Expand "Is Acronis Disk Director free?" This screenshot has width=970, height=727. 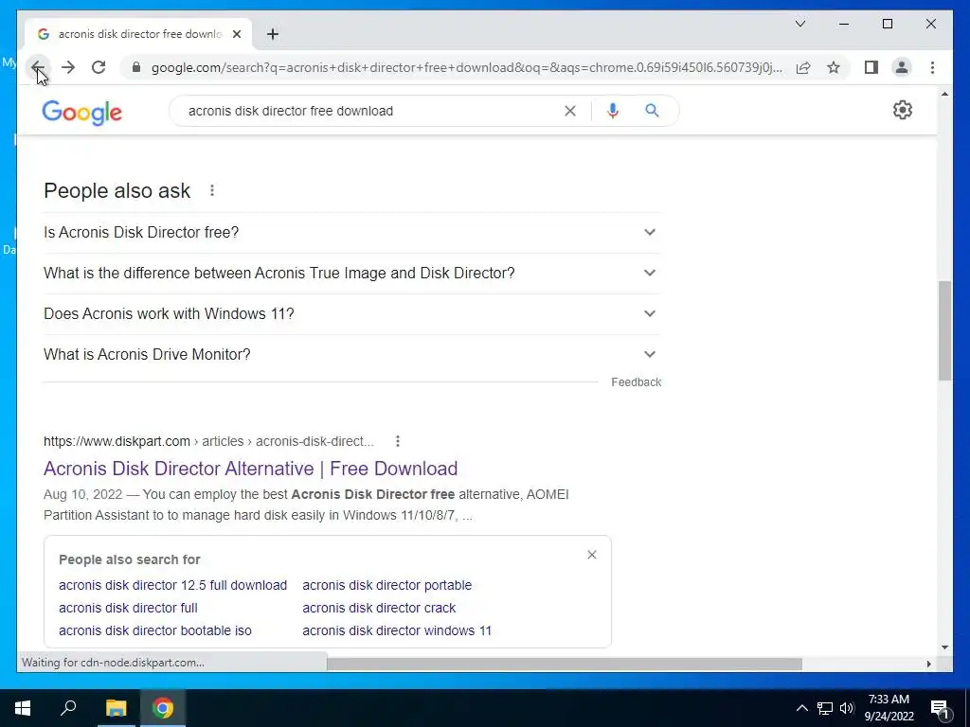click(352, 233)
